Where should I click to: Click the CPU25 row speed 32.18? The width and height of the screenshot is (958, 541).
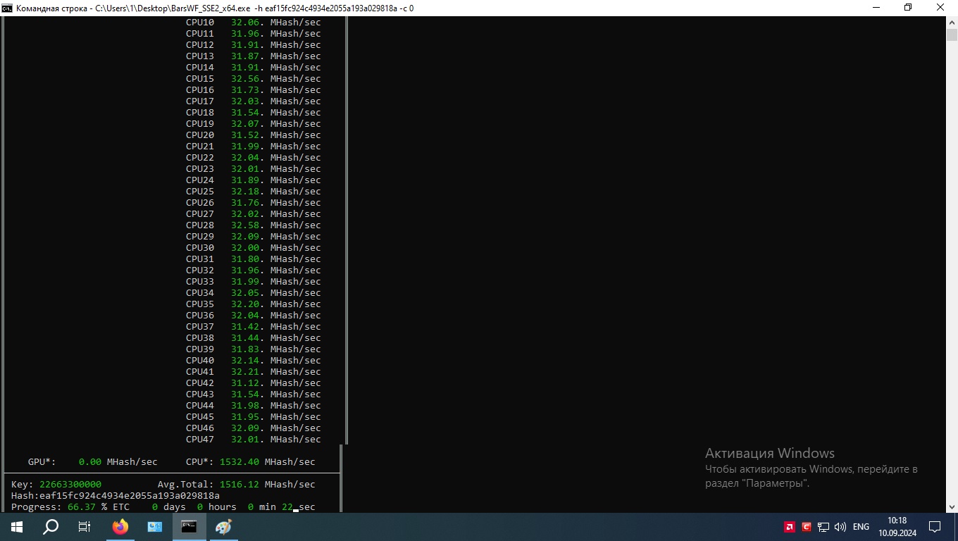coord(245,192)
